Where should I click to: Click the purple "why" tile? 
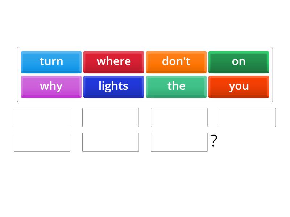click(51, 86)
